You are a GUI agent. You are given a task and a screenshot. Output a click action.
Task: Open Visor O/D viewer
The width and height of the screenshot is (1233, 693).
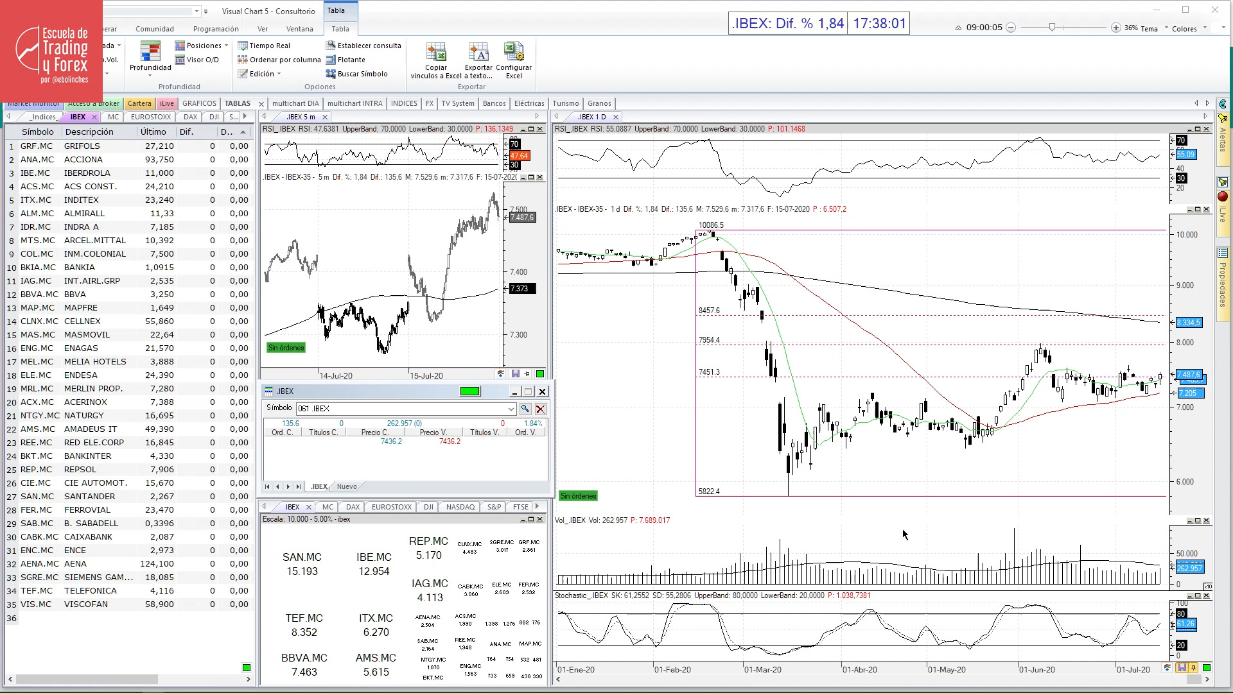197,60
